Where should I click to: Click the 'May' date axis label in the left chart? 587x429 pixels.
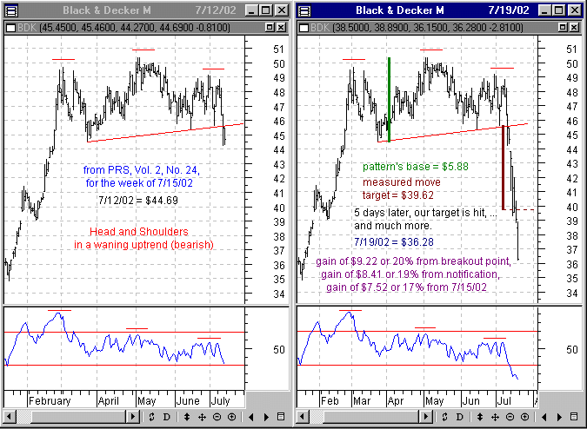146,401
